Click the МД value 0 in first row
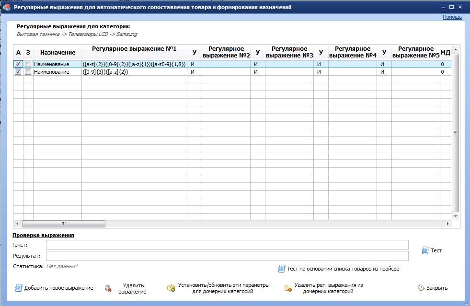This screenshot has width=470, height=306. tap(446, 64)
